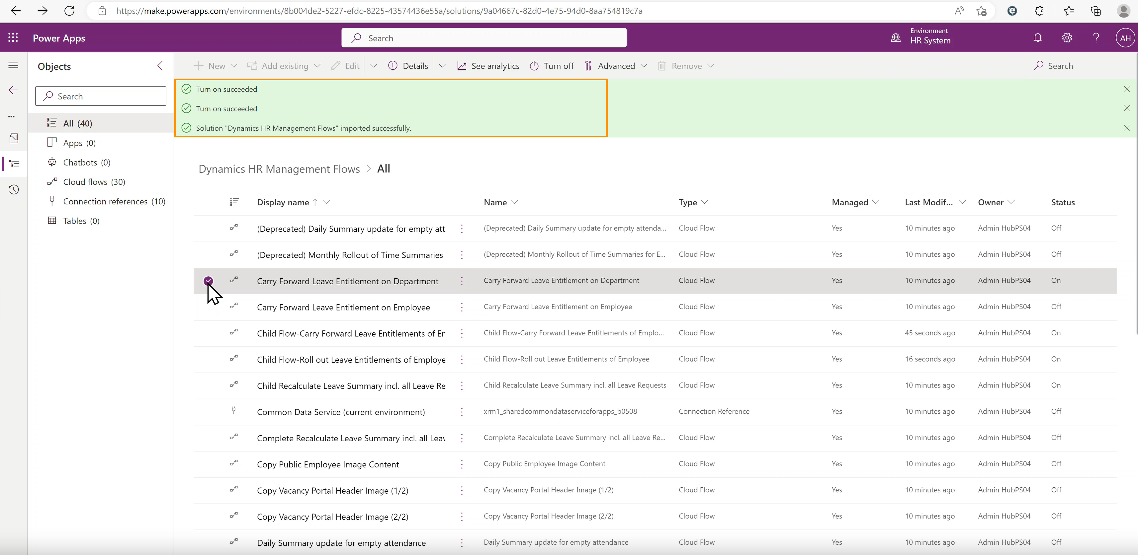Select Cloud flows (30) in Objects tree
This screenshot has height=555, width=1138.
point(94,182)
